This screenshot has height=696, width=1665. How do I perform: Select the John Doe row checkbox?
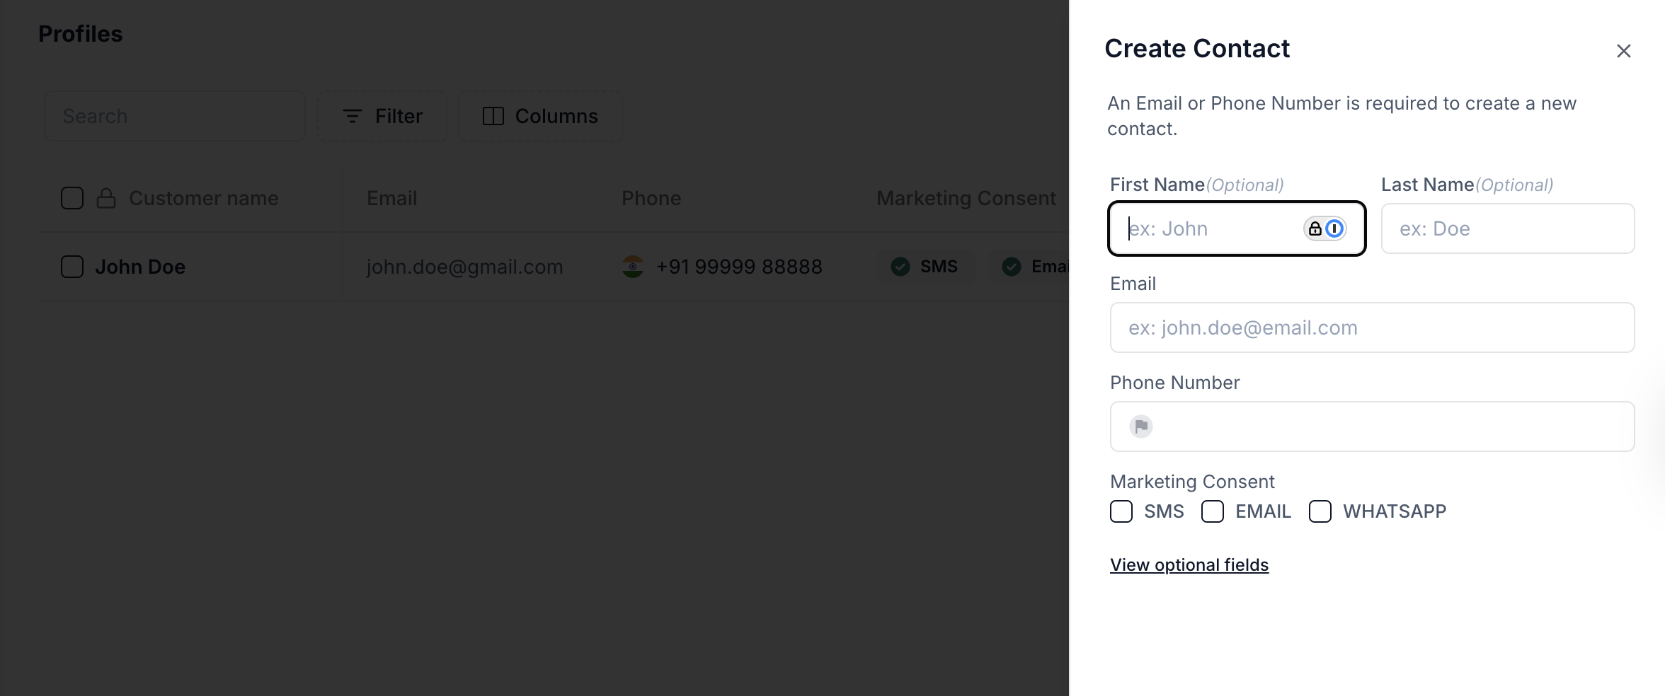coord(72,267)
